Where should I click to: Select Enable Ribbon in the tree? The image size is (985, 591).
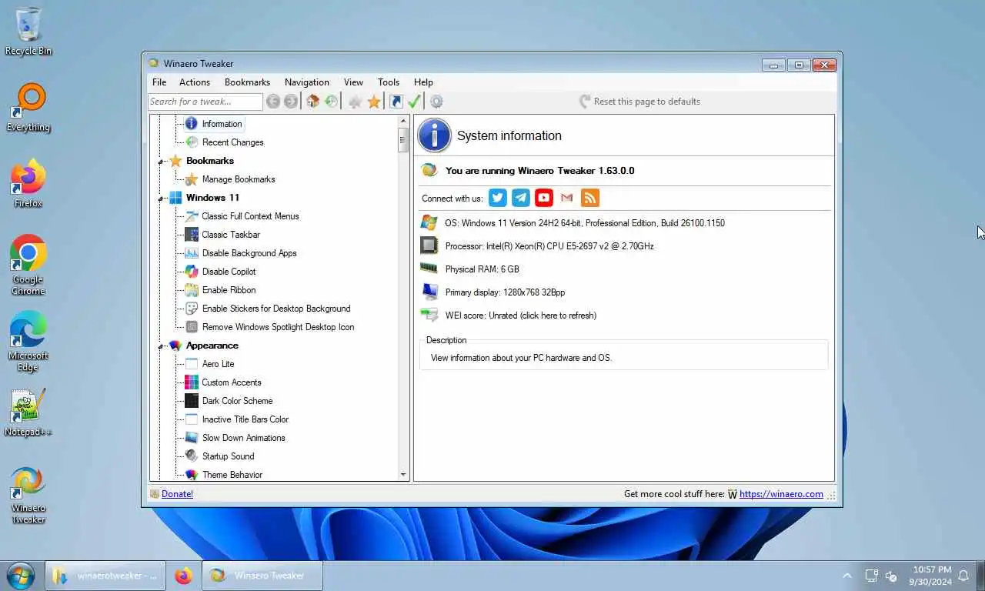pyautogui.click(x=229, y=290)
